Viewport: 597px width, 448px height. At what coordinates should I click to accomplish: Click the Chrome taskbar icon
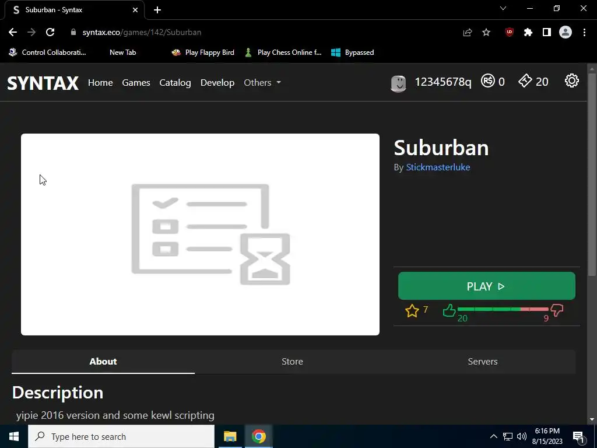tap(258, 436)
